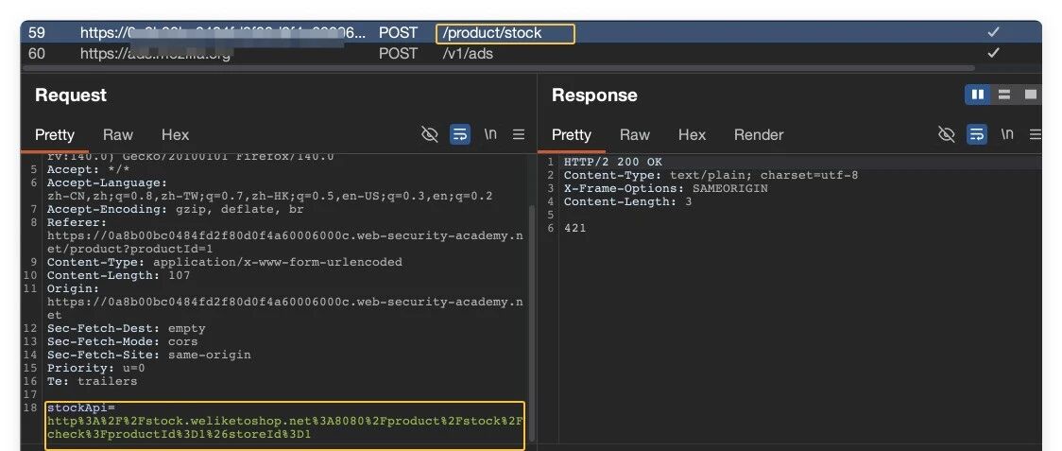1062x451 pixels.
Task: Switch to Response Pretty tab
Action: 572,135
